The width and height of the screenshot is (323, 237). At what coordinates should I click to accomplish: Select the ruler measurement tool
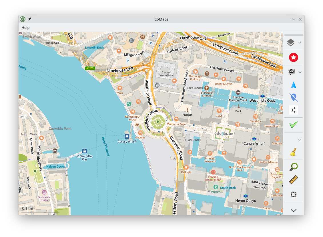(294, 179)
